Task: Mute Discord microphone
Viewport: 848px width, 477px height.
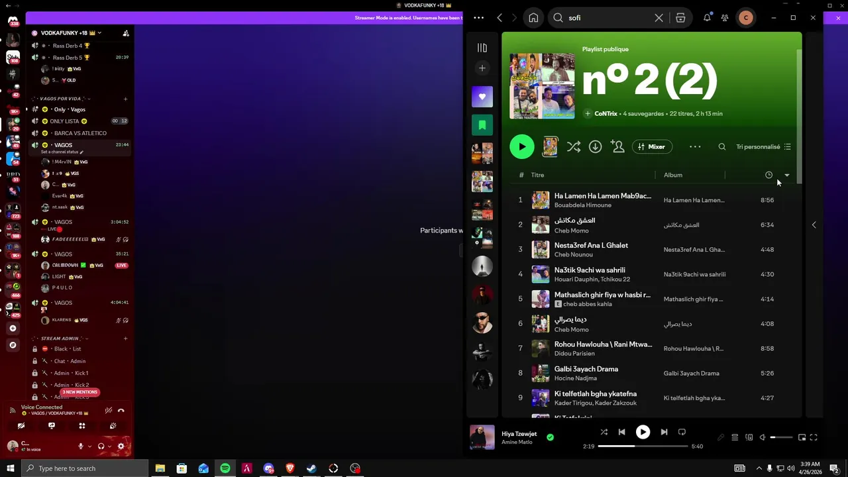Action: click(81, 447)
